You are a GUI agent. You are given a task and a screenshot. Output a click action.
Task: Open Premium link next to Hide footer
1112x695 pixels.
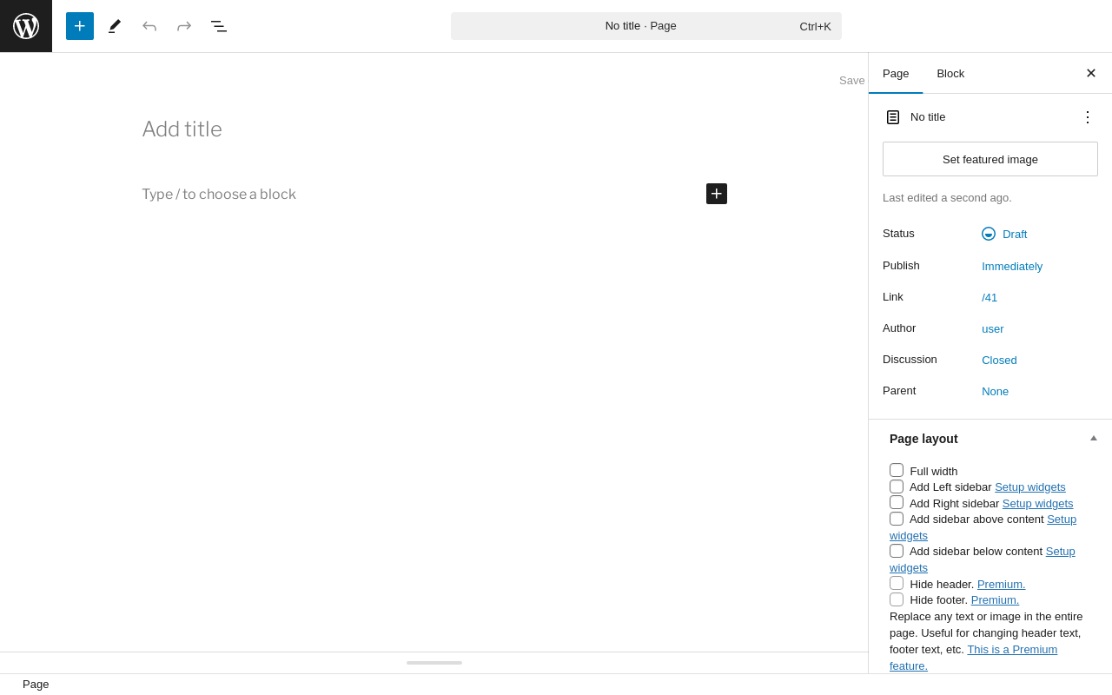(996, 600)
